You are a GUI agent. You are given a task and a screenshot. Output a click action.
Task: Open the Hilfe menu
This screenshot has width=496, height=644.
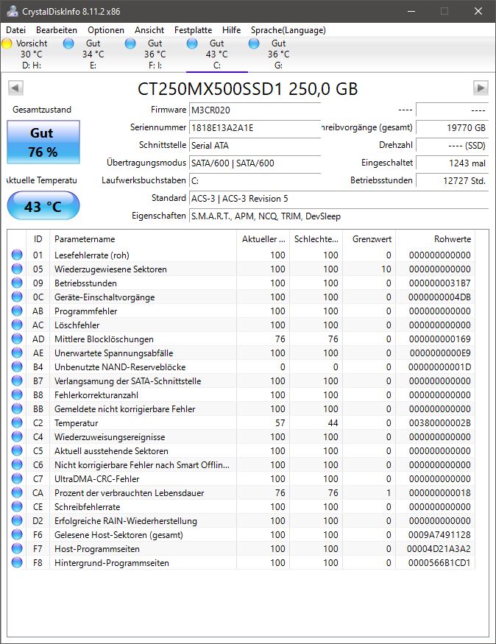coord(231,30)
